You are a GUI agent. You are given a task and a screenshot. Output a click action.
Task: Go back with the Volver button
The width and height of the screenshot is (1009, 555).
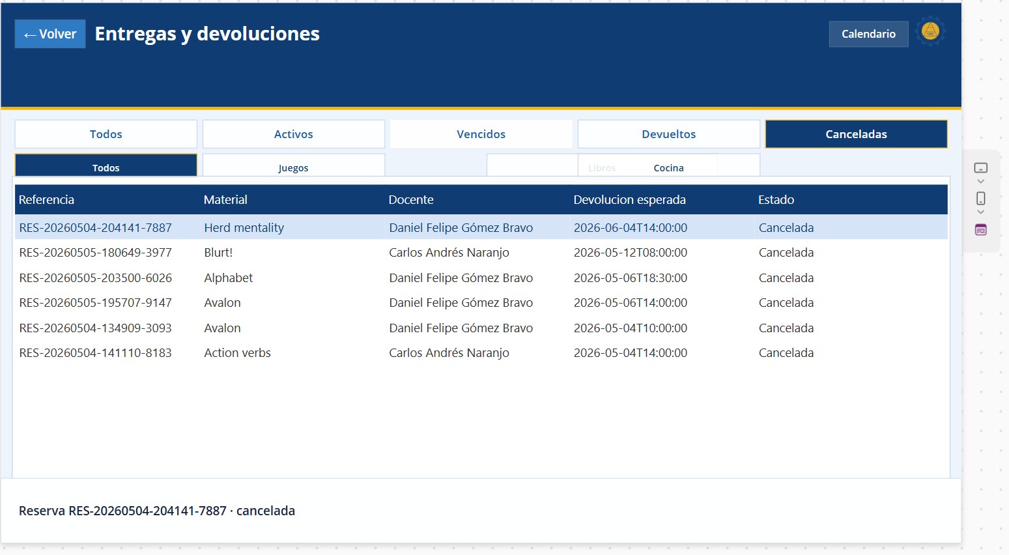pos(50,34)
